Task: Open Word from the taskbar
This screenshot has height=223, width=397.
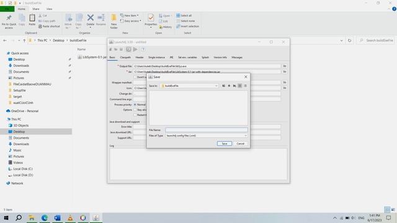Action: point(58,217)
